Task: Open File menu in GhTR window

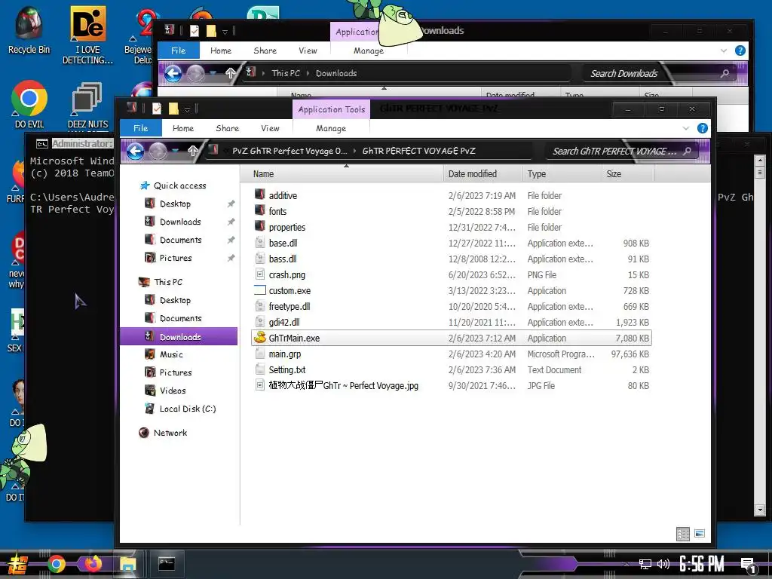Action: tap(141, 128)
